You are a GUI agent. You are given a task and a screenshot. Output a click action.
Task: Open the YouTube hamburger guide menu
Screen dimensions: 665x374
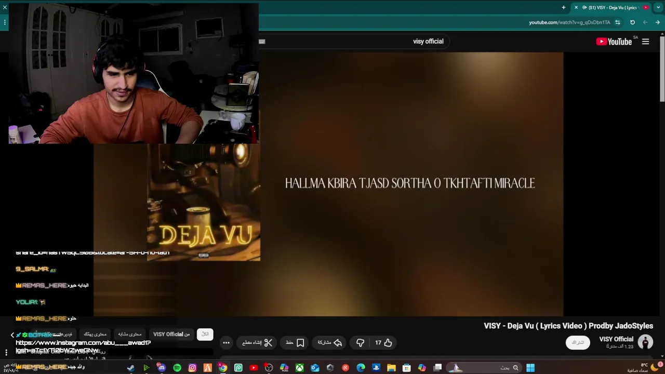pos(645,42)
